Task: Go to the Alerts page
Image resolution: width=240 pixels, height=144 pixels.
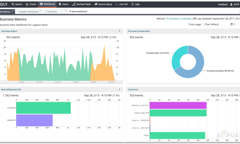Action: coord(63,4)
